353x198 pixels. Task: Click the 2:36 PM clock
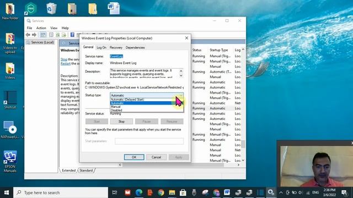329,190
